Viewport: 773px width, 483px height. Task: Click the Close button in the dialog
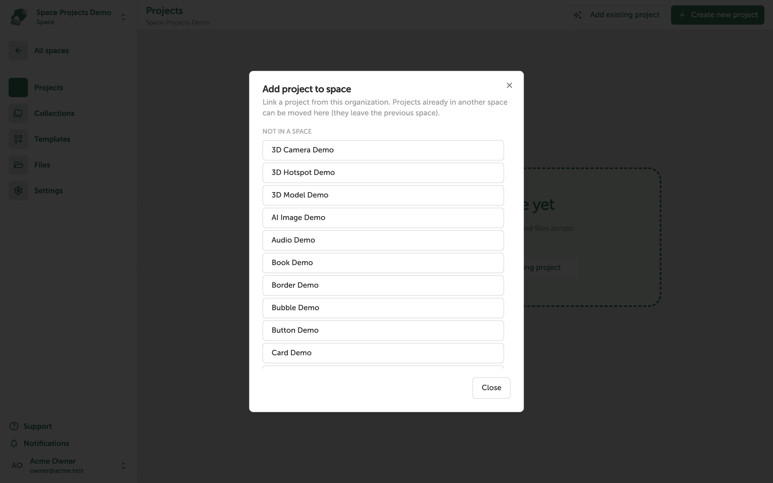[x=491, y=388]
